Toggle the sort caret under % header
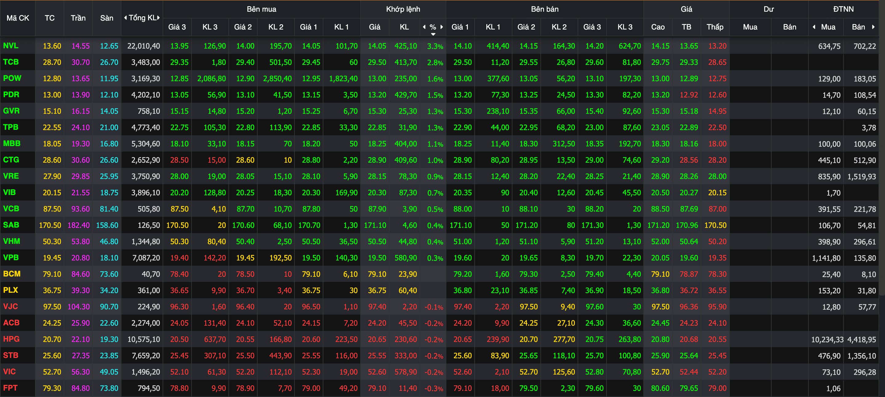 pos(433,34)
